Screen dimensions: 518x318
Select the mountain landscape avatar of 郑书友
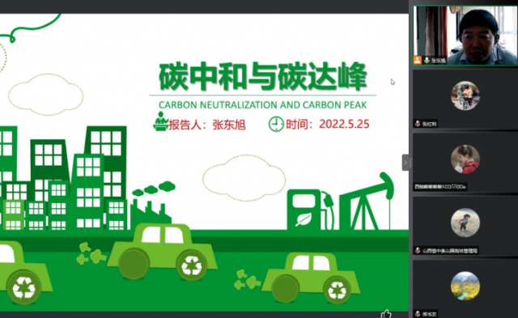point(465,286)
